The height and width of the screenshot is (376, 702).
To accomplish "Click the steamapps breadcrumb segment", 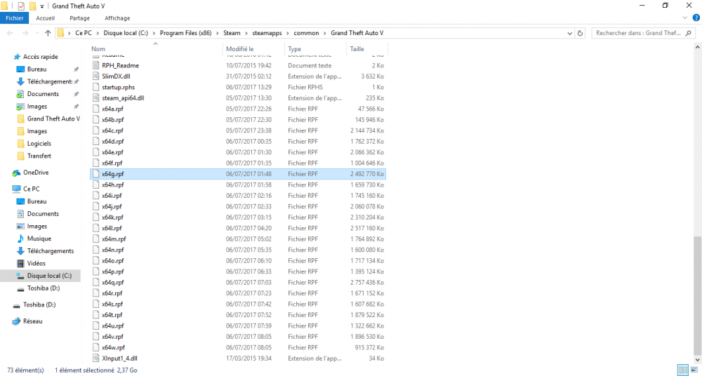I will [x=267, y=33].
